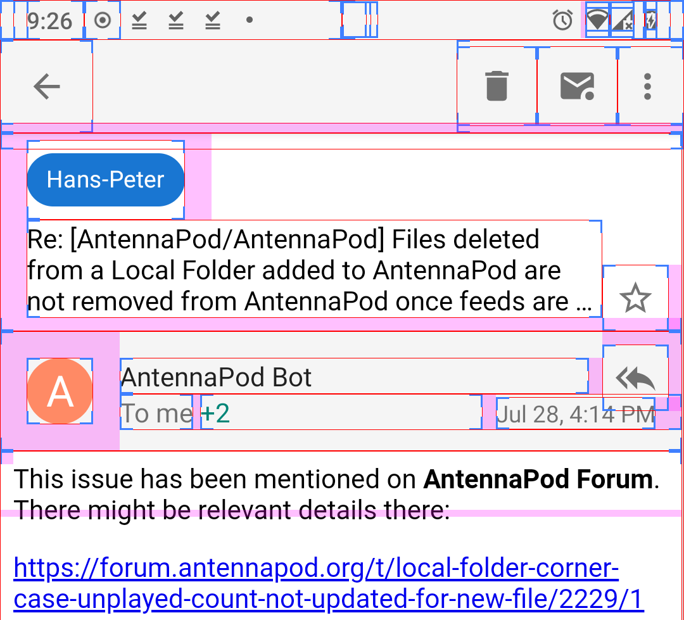Screen dimensions: 684x620
Task: Tap the email subject line text
Action: pyautogui.click(x=314, y=269)
